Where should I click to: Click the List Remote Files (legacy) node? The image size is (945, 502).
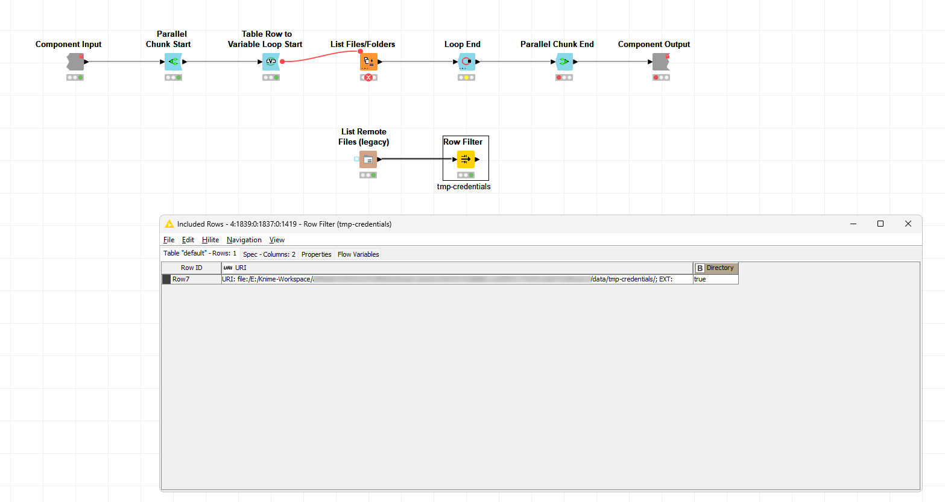tap(368, 159)
